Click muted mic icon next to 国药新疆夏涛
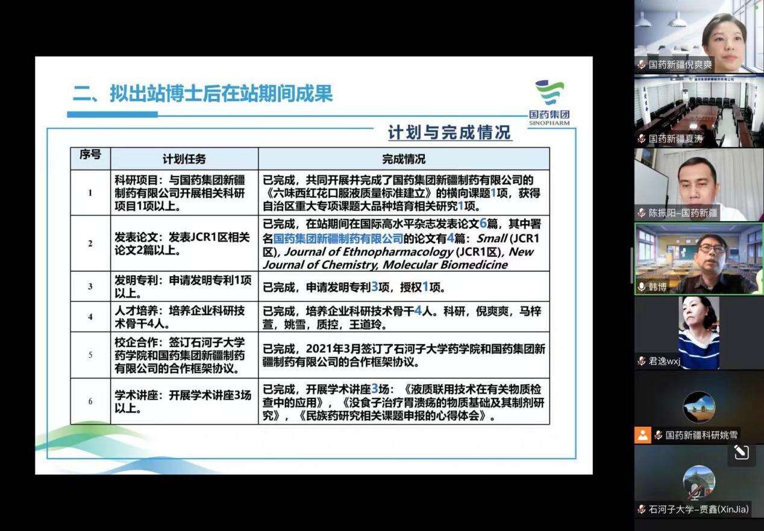764x531 pixels. click(642, 139)
